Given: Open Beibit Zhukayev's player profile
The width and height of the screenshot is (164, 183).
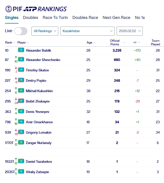Looking at the screenshot, I should [x=38, y=101].
